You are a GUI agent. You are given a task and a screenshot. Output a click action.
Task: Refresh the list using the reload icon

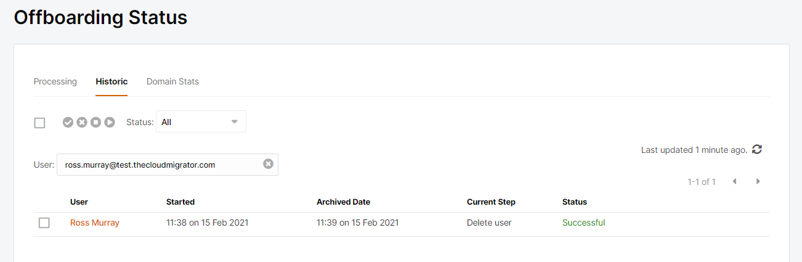(757, 149)
